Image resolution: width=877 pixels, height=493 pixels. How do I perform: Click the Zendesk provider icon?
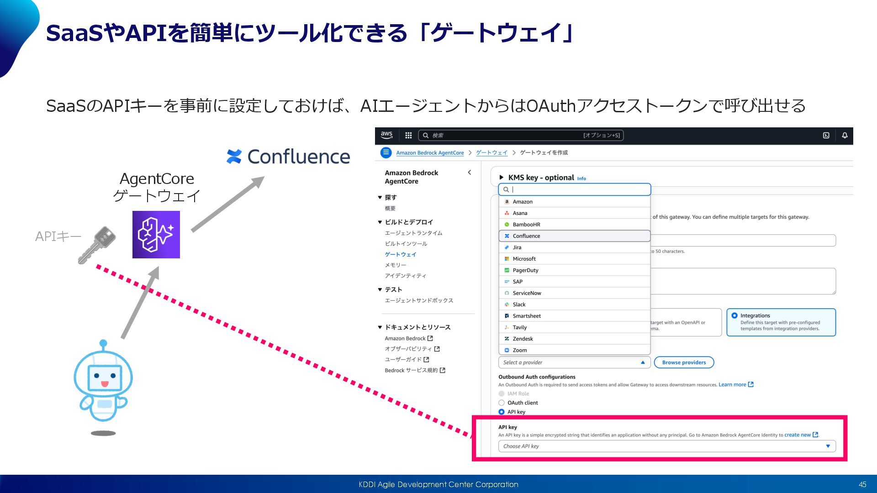507,339
